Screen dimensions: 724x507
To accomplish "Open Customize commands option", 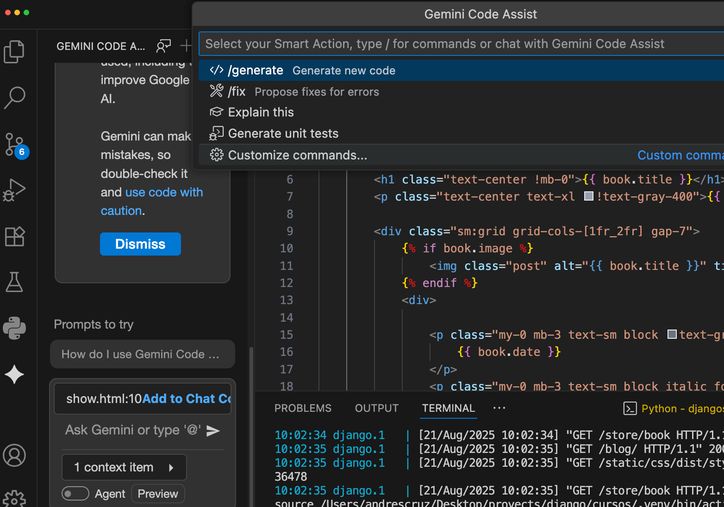I will click(461, 155).
